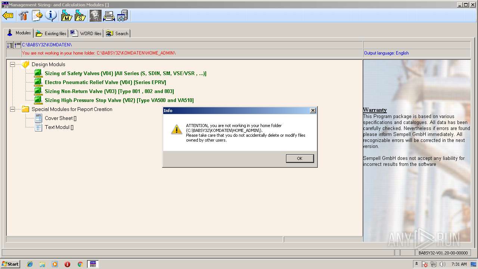Open the media player taskbar icon
478x269 pixels.
point(55,264)
